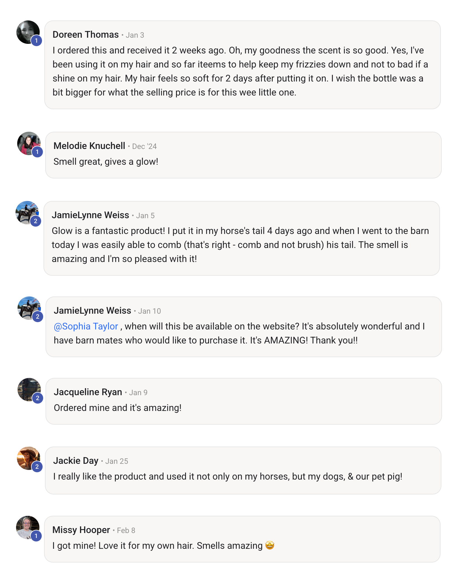The width and height of the screenshot is (463, 585).
Task: Open Melodie Knuchell's name link
Action: coord(89,146)
